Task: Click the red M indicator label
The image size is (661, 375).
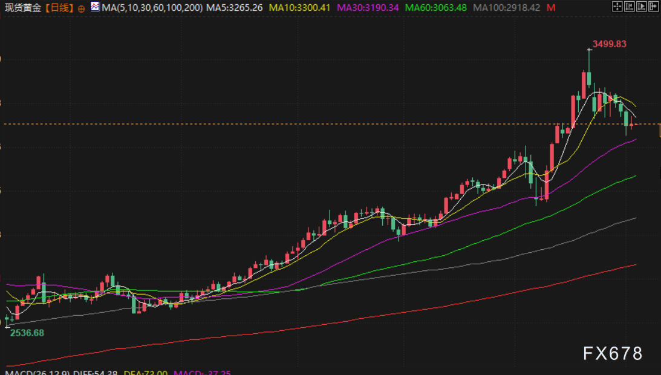Action: point(550,8)
